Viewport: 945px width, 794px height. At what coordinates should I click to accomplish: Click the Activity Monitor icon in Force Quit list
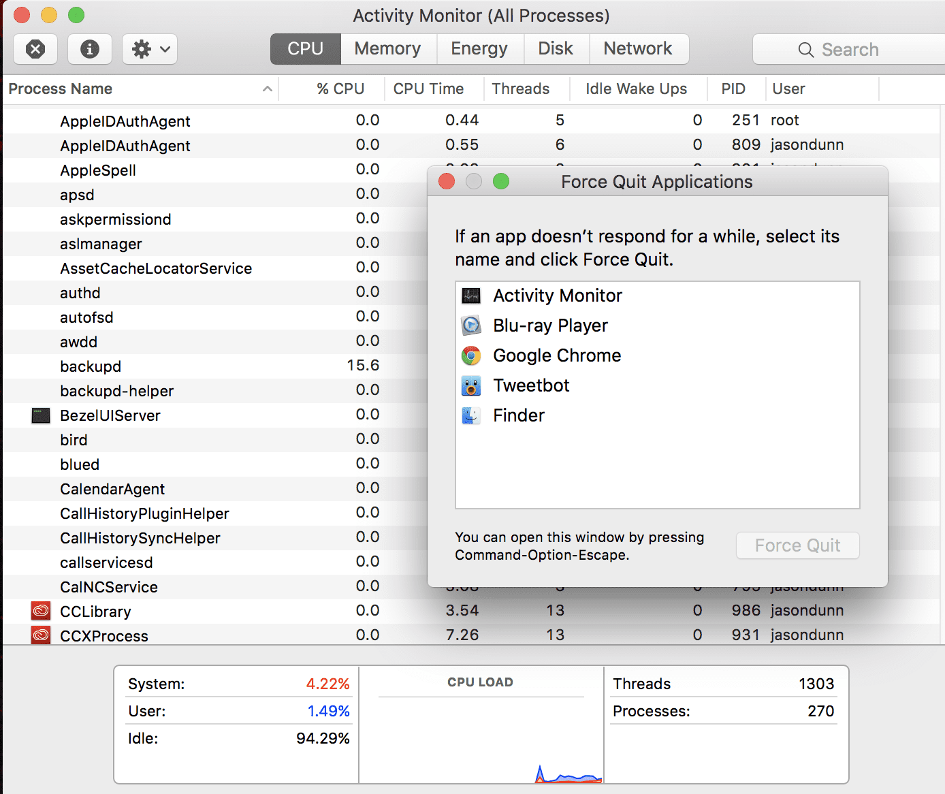coord(471,296)
